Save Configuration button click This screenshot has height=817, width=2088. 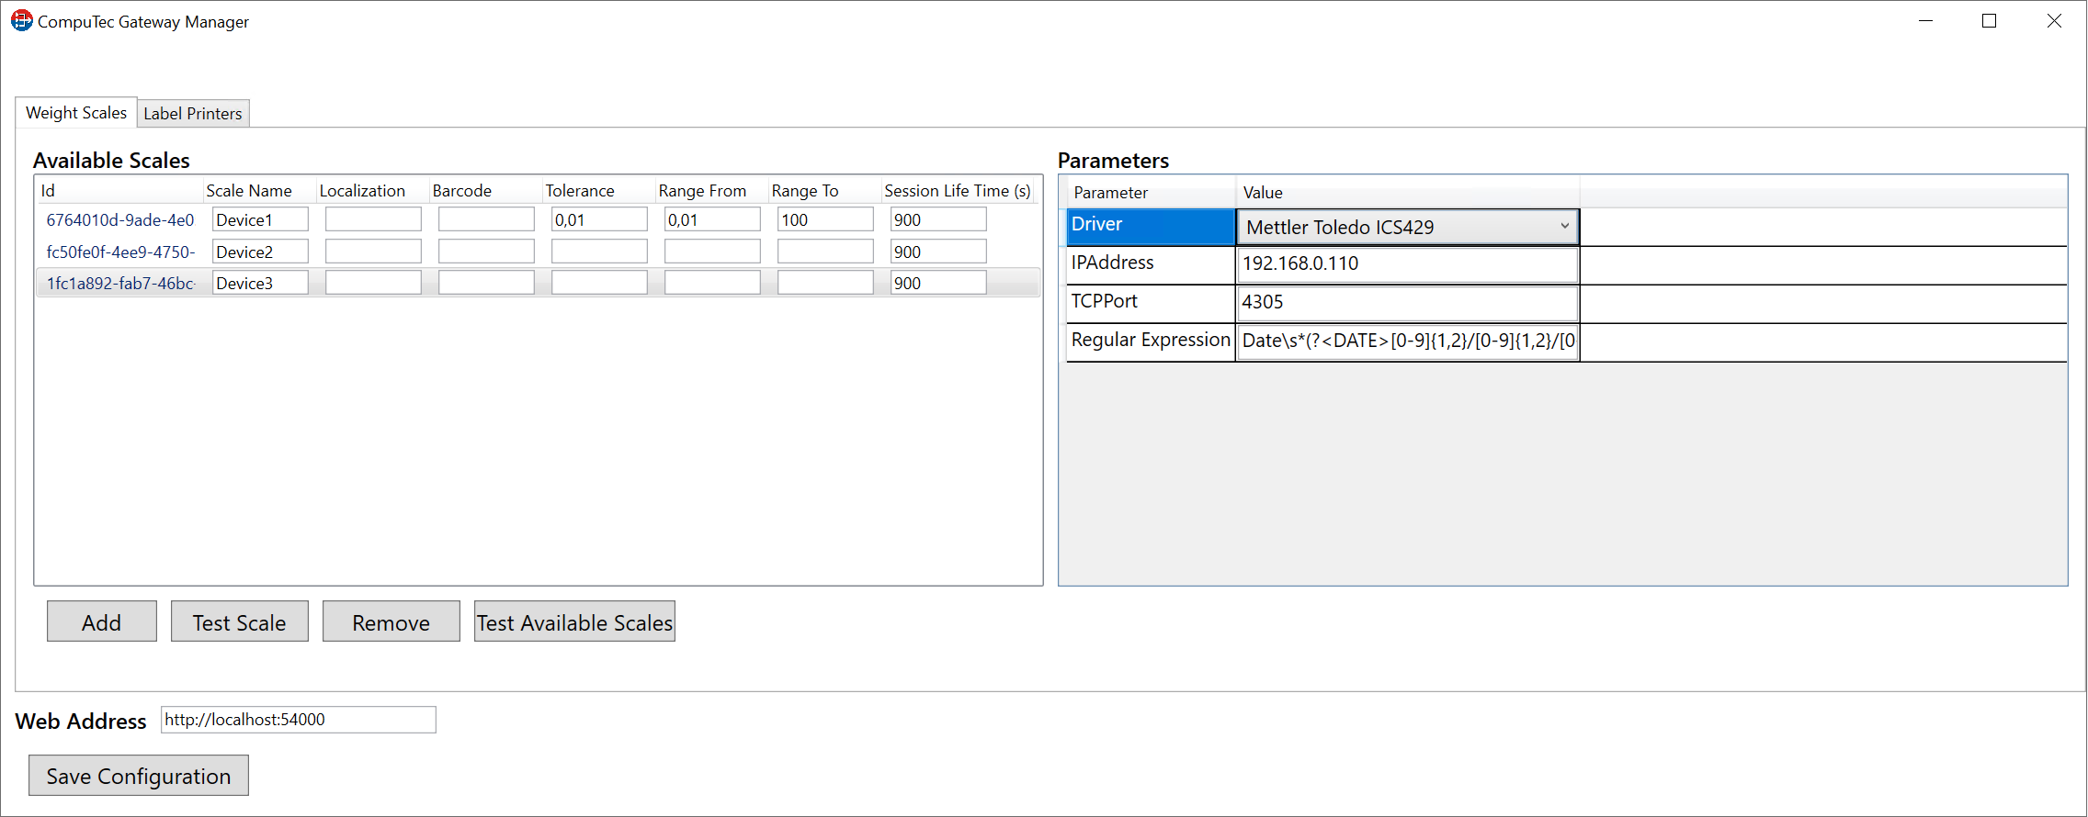(139, 776)
